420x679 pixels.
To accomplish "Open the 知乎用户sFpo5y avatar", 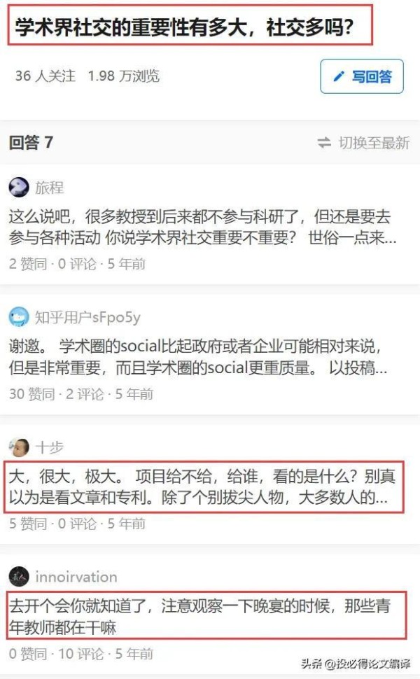I will point(19,317).
